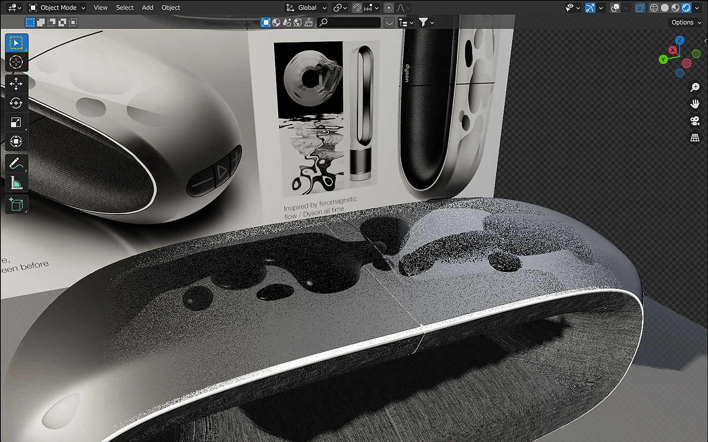Click the pan view hand icon
708x442 pixels.
point(695,104)
